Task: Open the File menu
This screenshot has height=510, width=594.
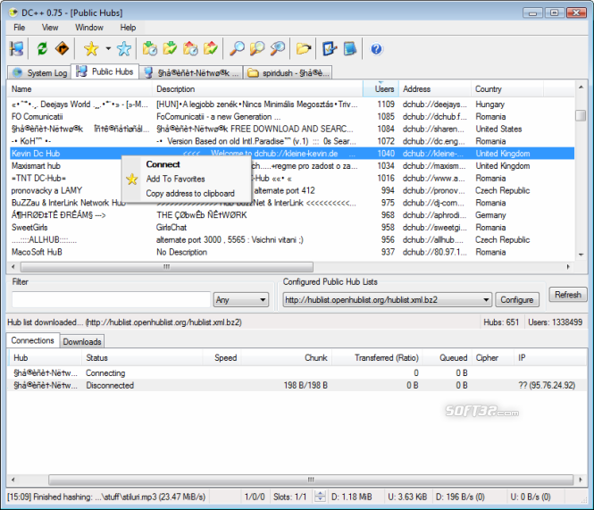Action: click(20, 28)
